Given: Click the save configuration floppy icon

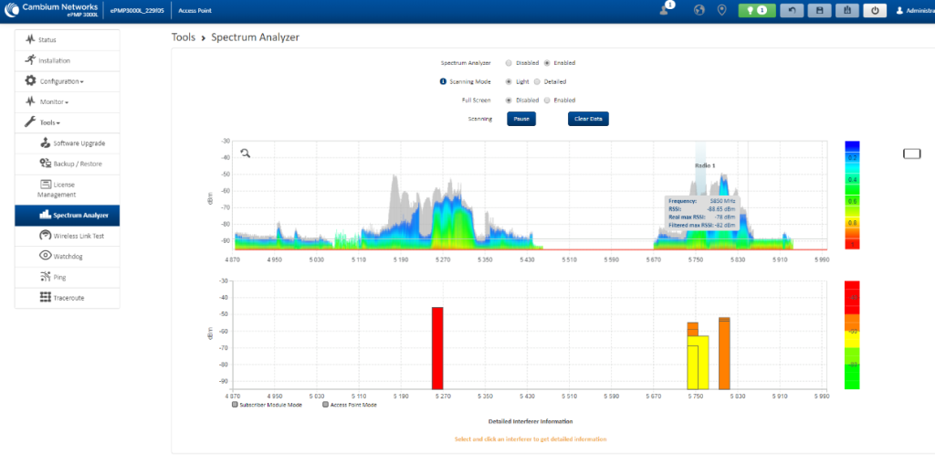Looking at the screenshot, I should (x=819, y=10).
